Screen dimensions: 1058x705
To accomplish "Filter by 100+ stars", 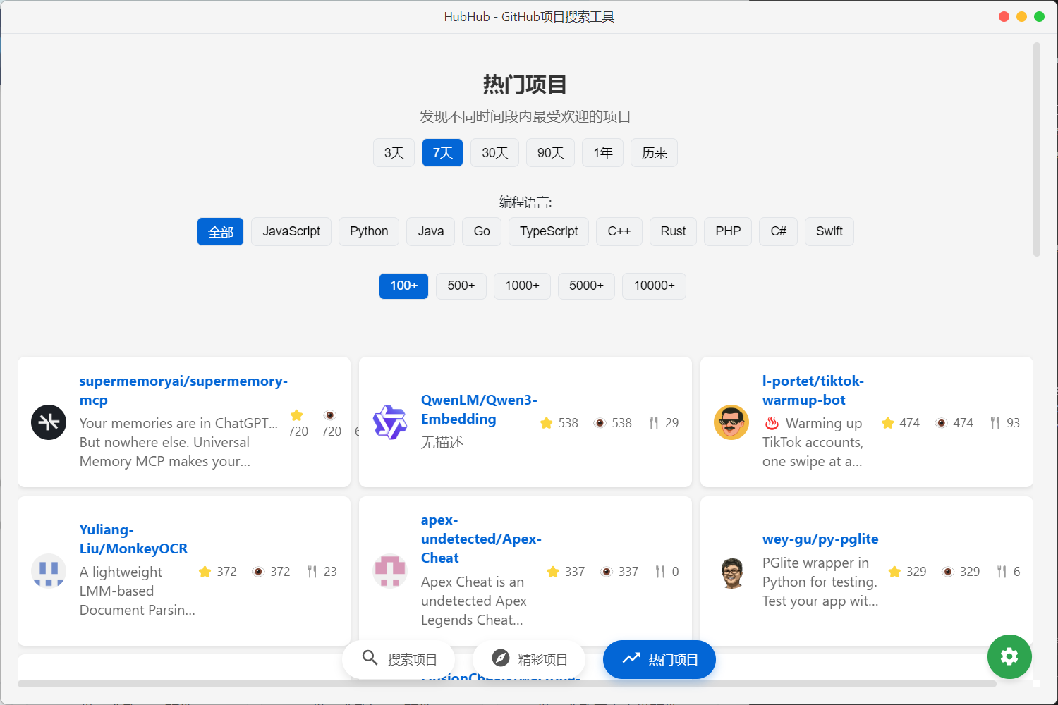I will (403, 286).
